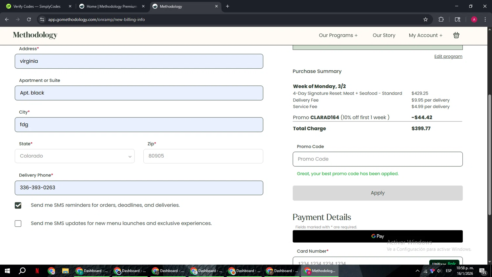The height and width of the screenshot is (277, 492).
Task: Click the promo discount -$44.42
Action: click(x=422, y=117)
